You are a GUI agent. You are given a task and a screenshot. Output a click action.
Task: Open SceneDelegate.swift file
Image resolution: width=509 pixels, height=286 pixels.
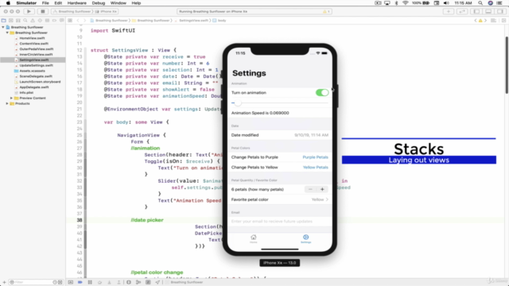click(x=35, y=76)
